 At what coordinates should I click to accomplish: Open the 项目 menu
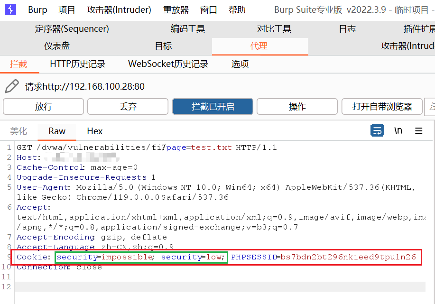coord(66,9)
